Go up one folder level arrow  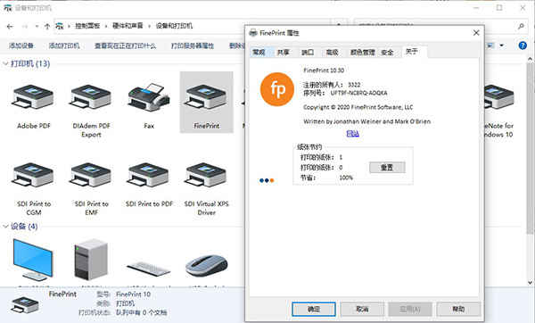click(x=47, y=26)
